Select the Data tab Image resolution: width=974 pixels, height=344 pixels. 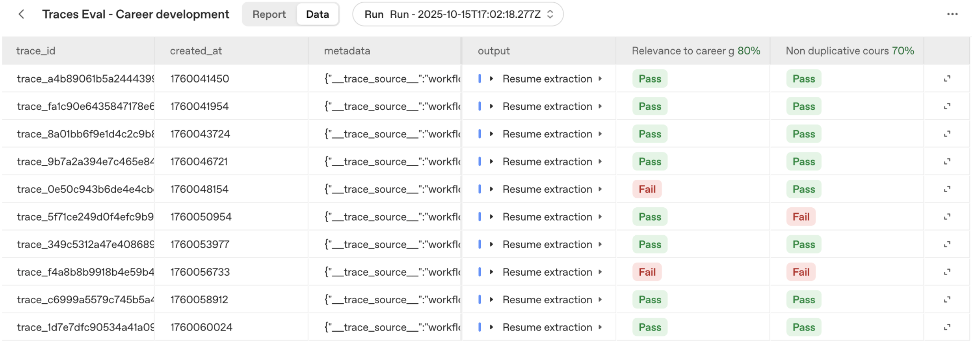[x=317, y=14]
